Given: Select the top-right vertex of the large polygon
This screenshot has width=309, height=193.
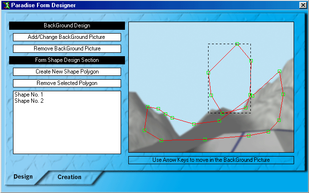Looking at the screenshot, I should click(x=279, y=72).
